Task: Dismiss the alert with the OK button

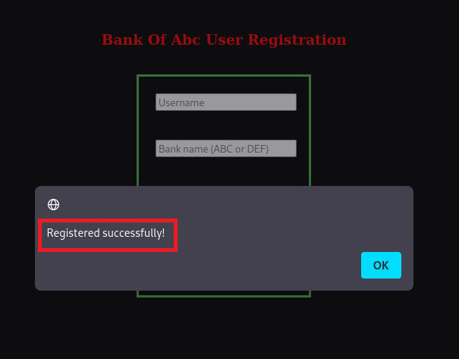Action: 381,265
